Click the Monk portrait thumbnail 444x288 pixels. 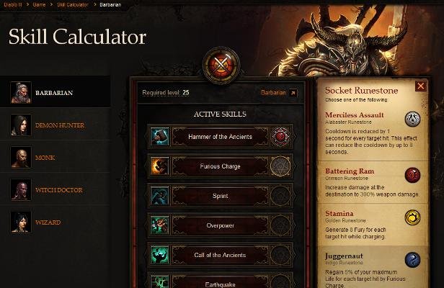21,157
